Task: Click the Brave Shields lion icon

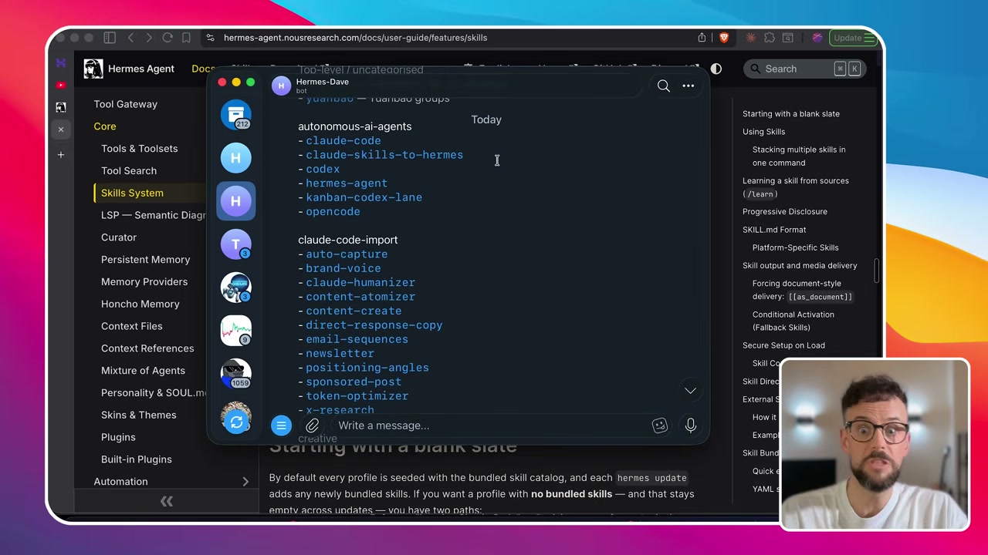Action: click(724, 38)
